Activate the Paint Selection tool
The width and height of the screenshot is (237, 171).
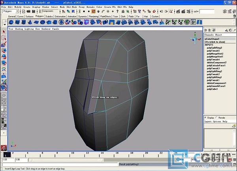tap(4, 45)
